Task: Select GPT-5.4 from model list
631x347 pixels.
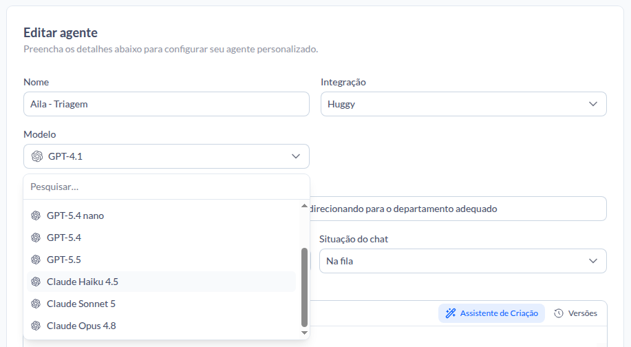Action: 162,238
